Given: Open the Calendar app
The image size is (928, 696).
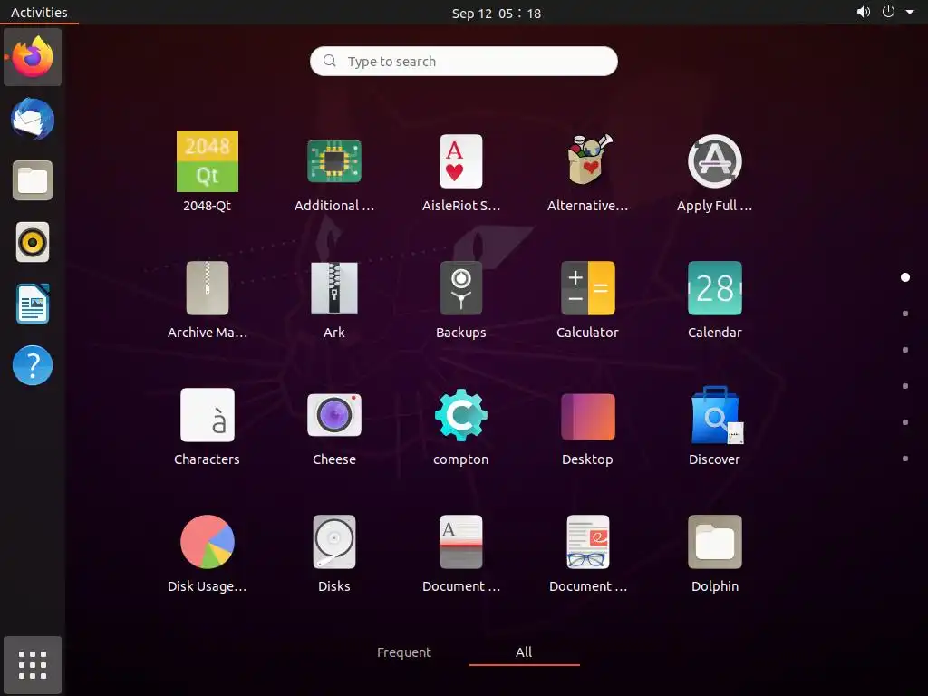Looking at the screenshot, I should pos(714,287).
